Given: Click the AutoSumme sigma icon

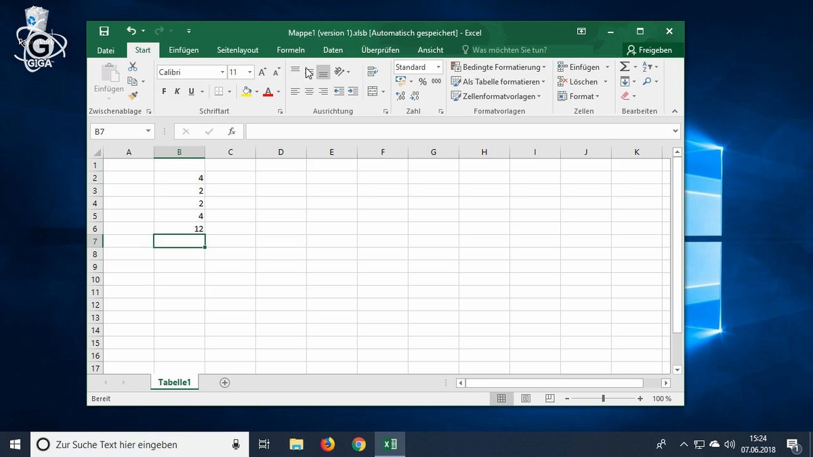Looking at the screenshot, I should click(x=625, y=66).
